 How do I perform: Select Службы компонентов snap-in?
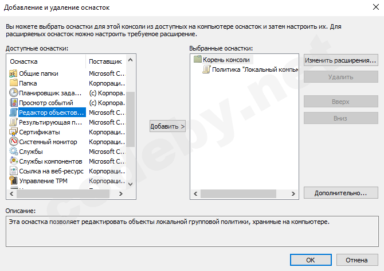(x=50, y=161)
